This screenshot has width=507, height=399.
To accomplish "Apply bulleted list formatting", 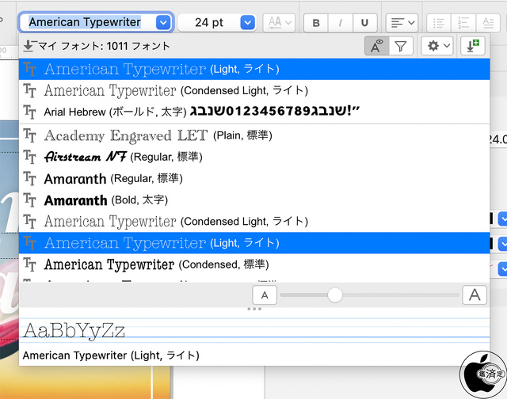I will [439, 23].
